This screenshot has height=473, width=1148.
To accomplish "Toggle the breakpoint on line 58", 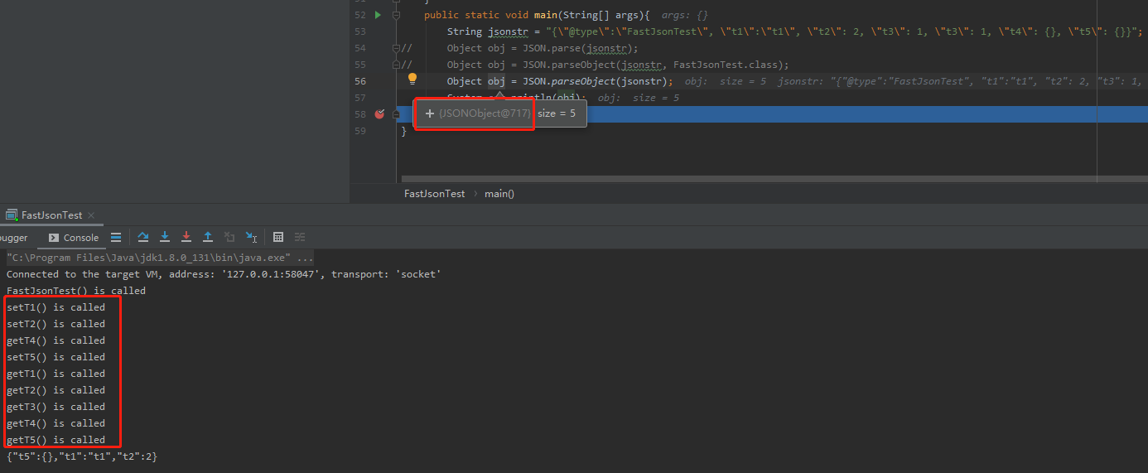I will click(379, 114).
